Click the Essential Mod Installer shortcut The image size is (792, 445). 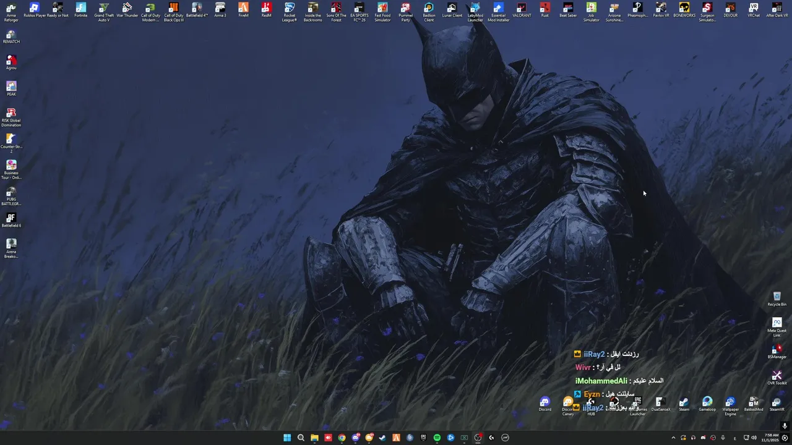click(499, 12)
